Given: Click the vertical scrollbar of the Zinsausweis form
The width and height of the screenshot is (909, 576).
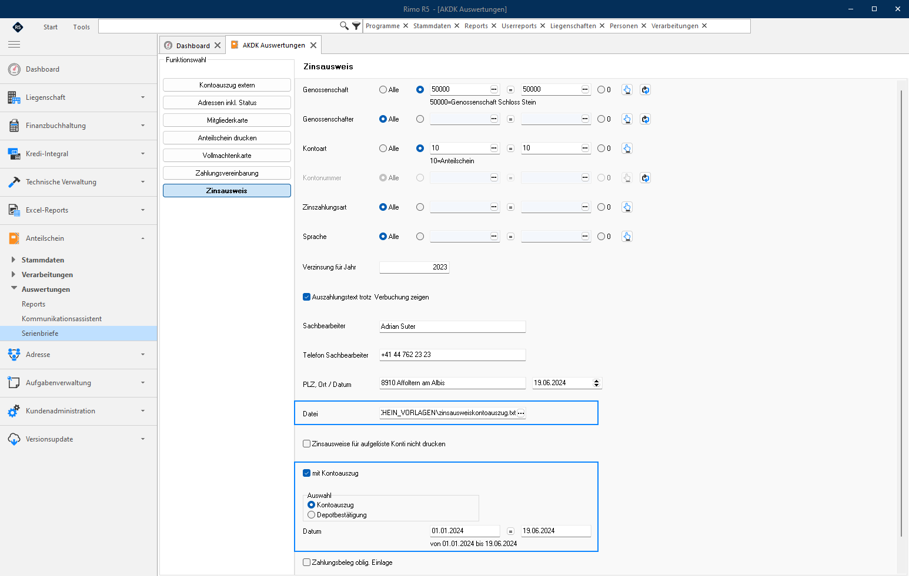Looking at the screenshot, I should point(901,312).
